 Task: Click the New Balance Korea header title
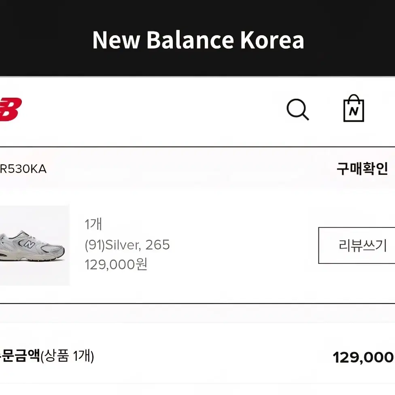click(198, 40)
